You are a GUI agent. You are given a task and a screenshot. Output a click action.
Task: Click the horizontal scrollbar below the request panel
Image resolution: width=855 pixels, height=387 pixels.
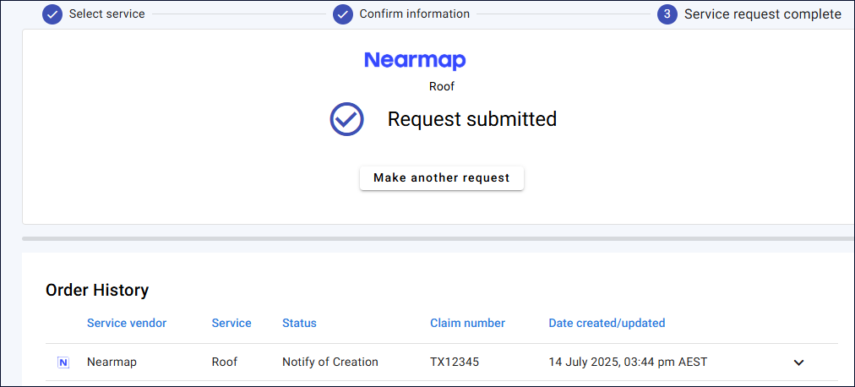tap(438, 239)
